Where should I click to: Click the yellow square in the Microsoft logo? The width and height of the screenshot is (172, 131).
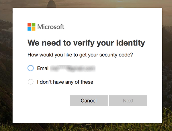pos(34,29)
